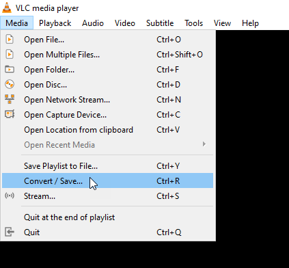The height and width of the screenshot is (268, 289).
Task: Click the Open Capture Device icon
Action: click(10, 114)
